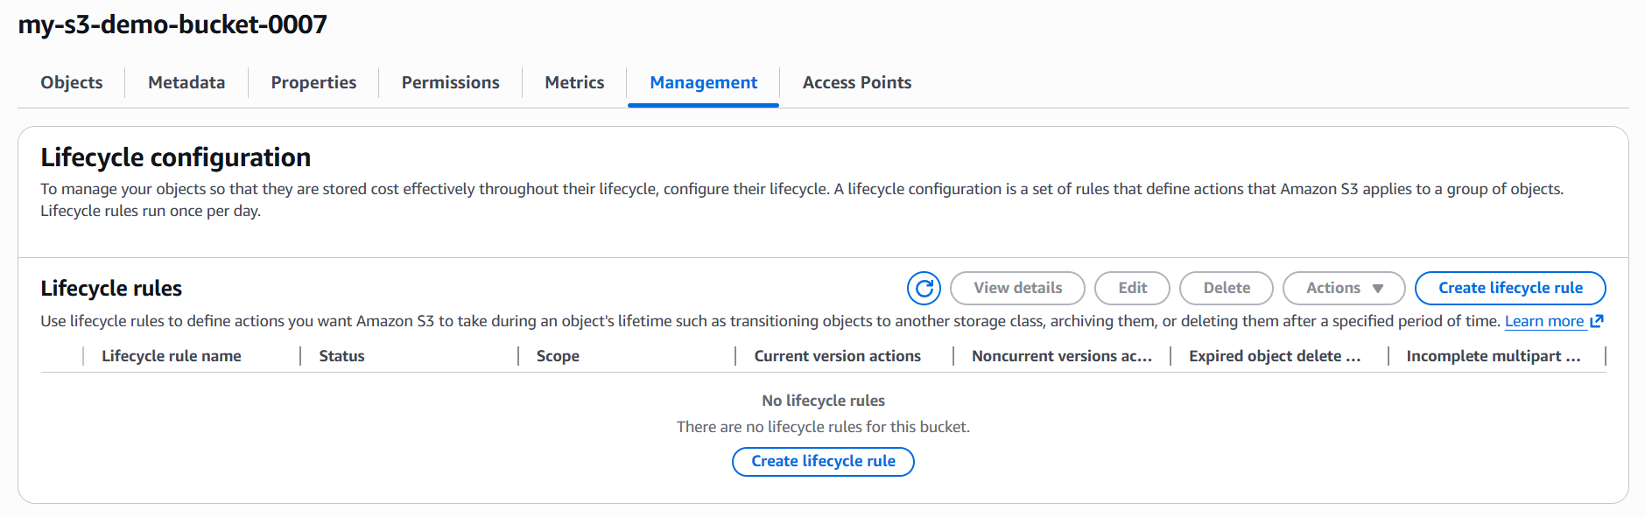Select the Metrics tab
Screen dimensions: 1645x517
(x=574, y=82)
